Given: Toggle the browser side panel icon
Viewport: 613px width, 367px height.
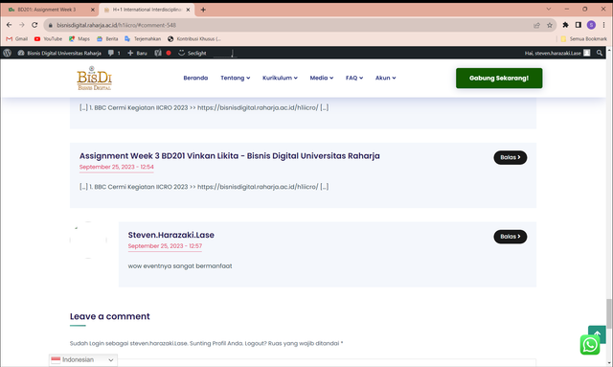Looking at the screenshot, I should coord(579,25).
